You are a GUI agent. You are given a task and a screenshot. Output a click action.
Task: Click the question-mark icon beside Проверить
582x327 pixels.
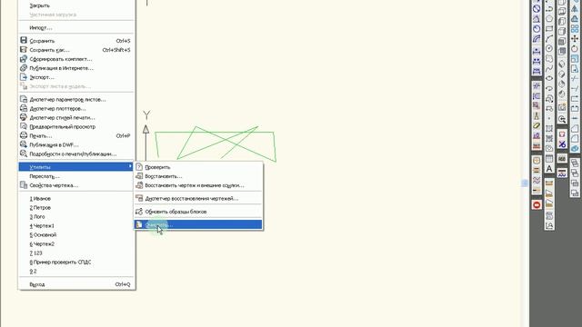click(139, 167)
